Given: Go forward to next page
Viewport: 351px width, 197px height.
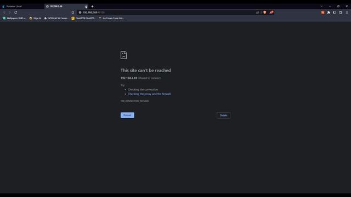Looking at the screenshot, I should (x=10, y=13).
